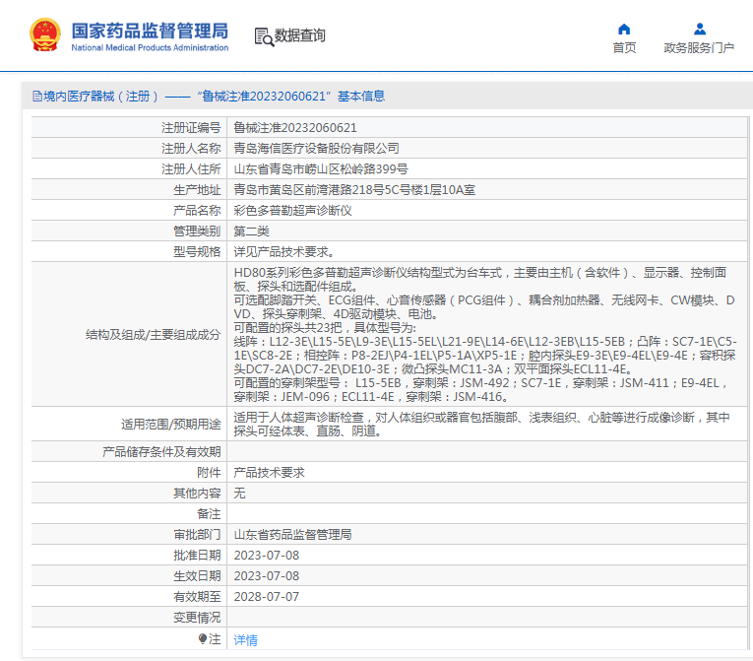This screenshot has height=661, width=753.
Task: Click the document icon before 境内医疗器械
Action: click(37, 97)
